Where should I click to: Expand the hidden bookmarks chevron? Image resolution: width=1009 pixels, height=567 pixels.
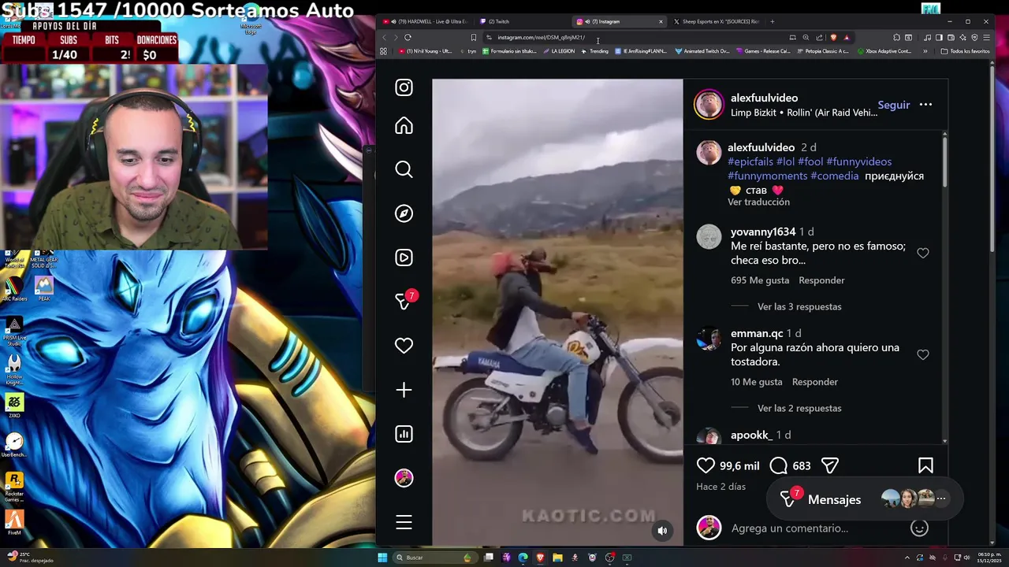[925, 51]
